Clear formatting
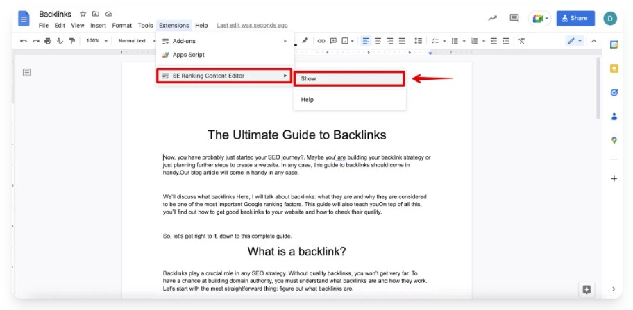Screen dimensions: 633x310 [x=521, y=41]
